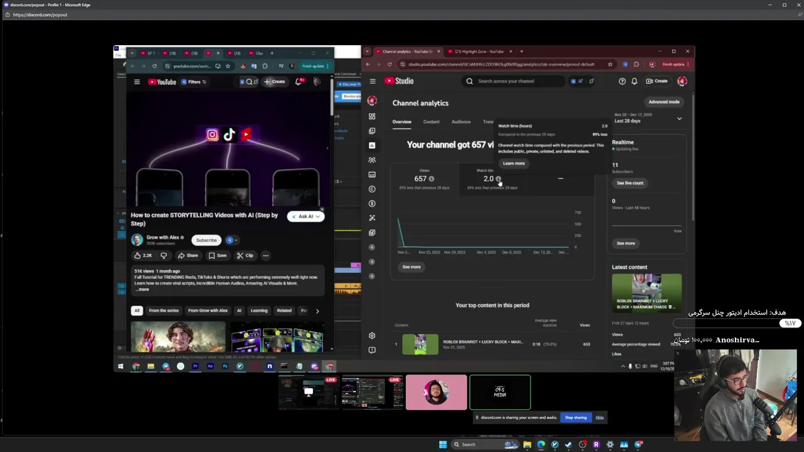Viewport: 804px width, 452px height.
Task: Open Dashboard in Studio sidebar
Action: click(x=372, y=116)
